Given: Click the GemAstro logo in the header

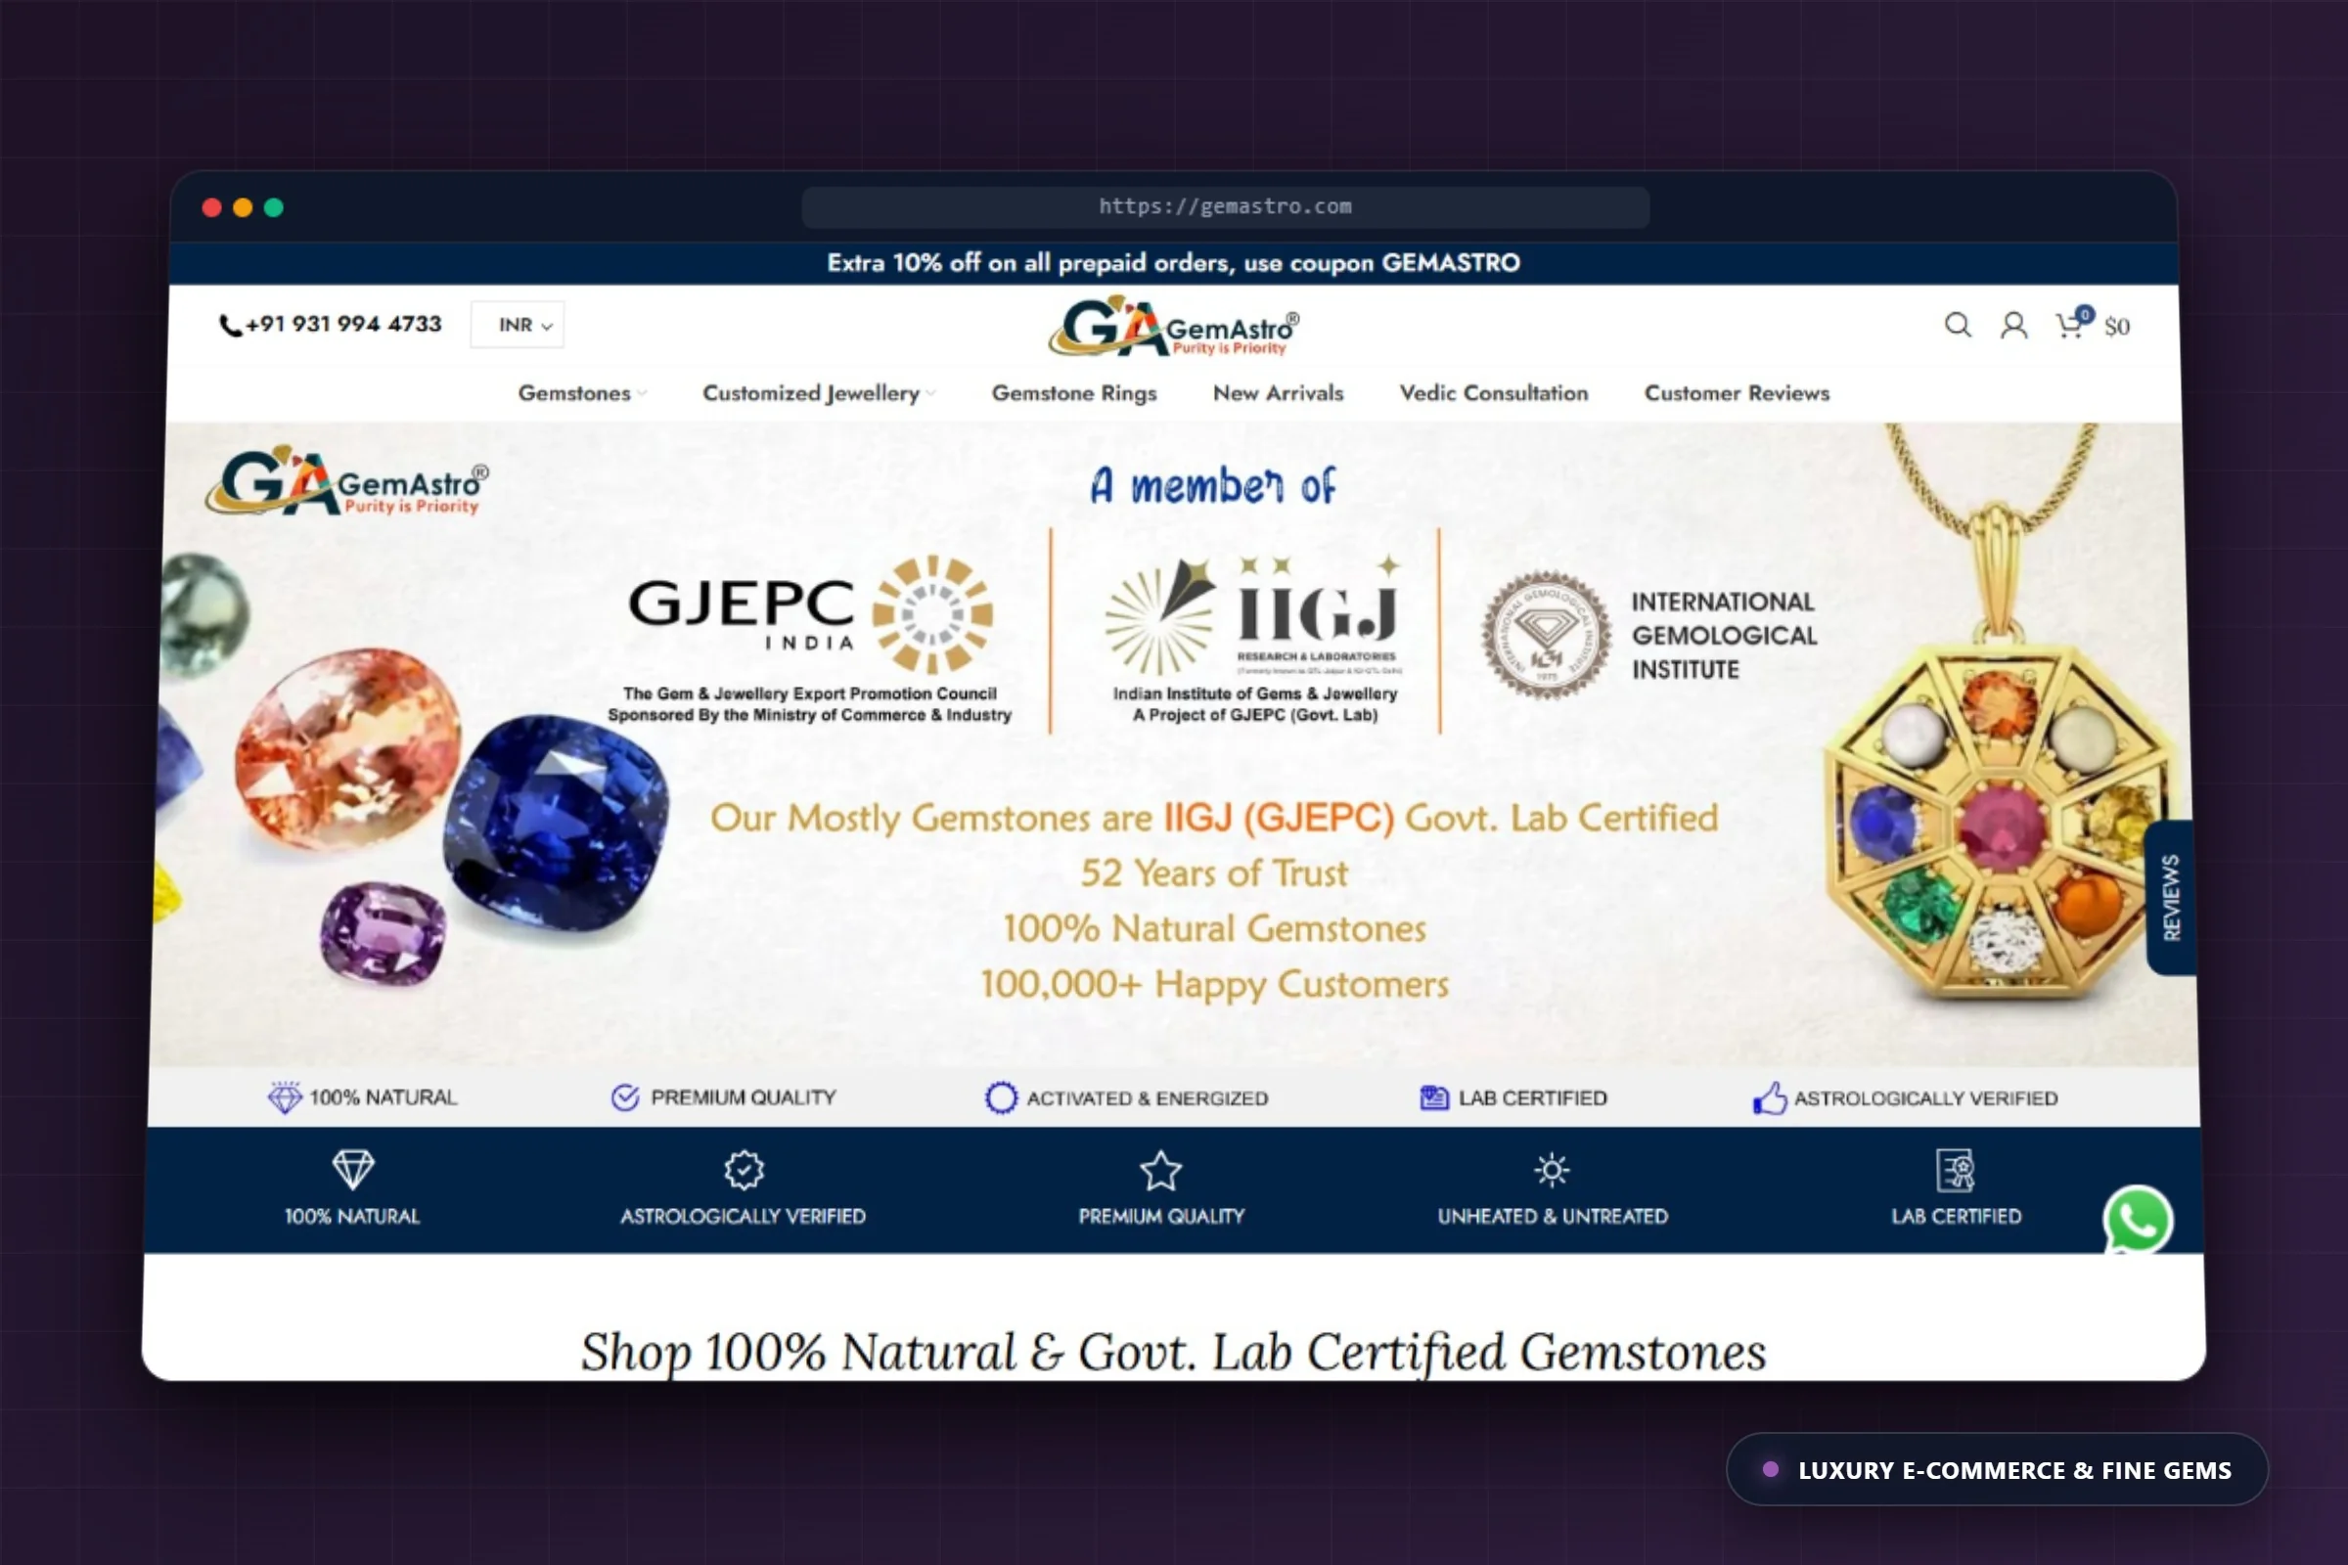Looking at the screenshot, I should click(1174, 326).
